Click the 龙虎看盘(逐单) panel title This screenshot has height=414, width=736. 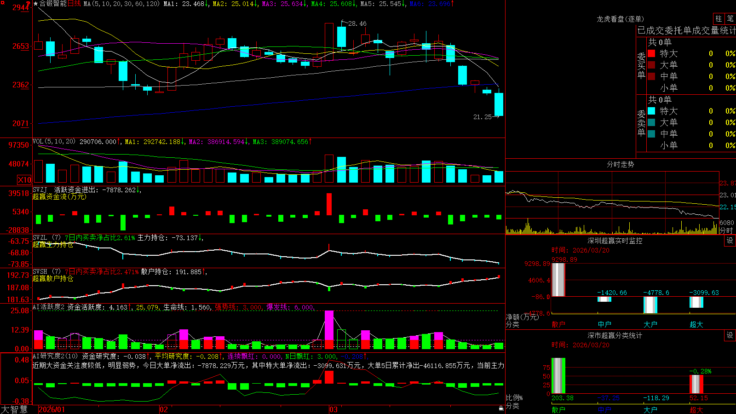tap(621, 19)
